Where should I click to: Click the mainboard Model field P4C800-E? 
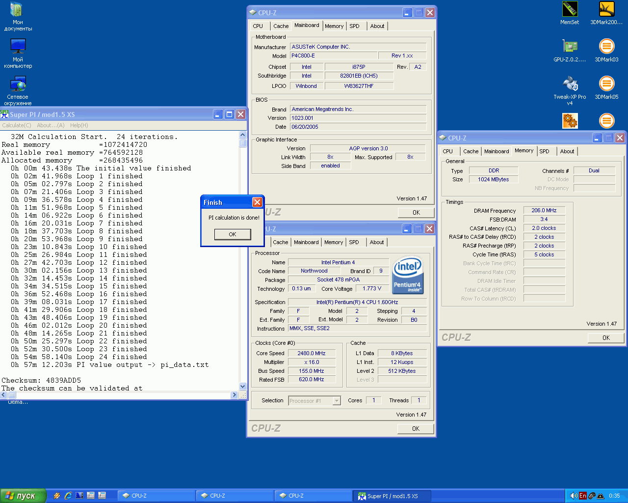click(x=334, y=56)
